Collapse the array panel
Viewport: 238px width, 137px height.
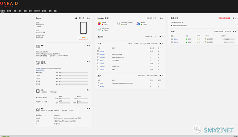[236, 31]
